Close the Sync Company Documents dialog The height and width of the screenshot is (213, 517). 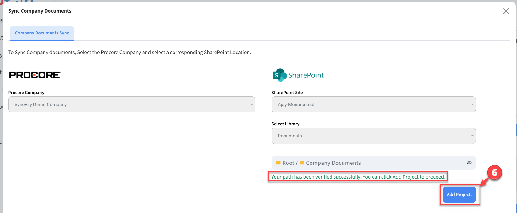click(506, 11)
